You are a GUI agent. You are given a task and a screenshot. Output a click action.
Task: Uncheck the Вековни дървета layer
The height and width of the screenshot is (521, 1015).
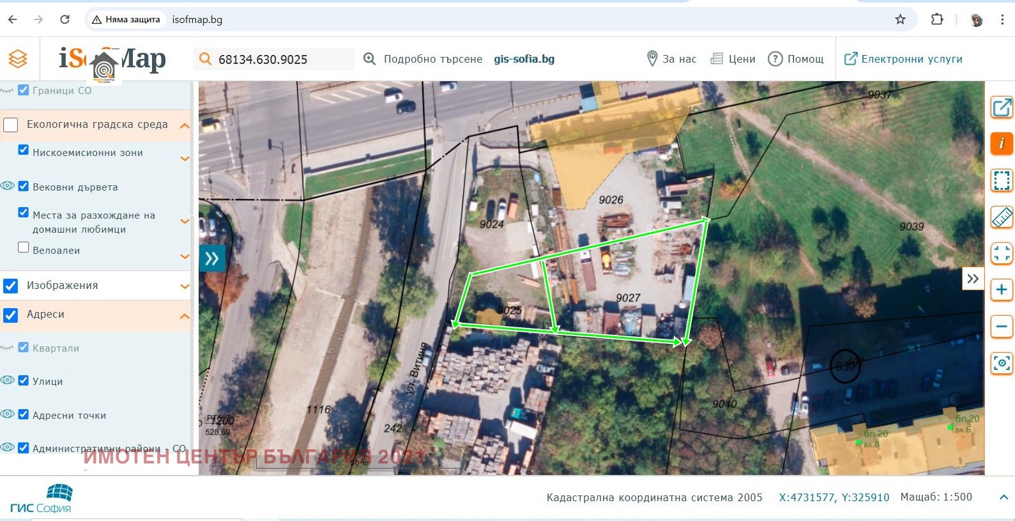tap(24, 186)
